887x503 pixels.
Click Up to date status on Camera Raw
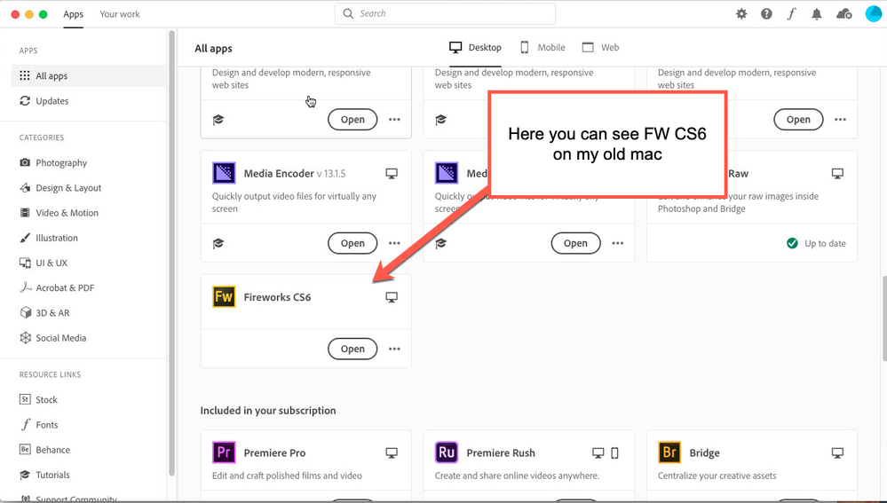click(x=816, y=244)
